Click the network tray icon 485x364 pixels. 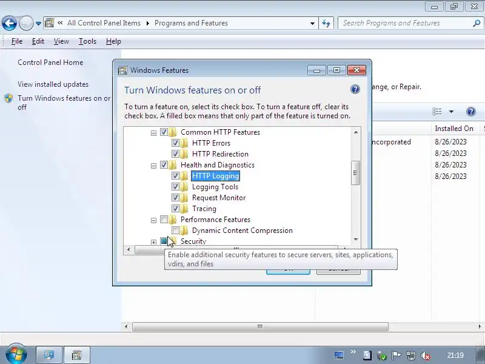pos(411,356)
